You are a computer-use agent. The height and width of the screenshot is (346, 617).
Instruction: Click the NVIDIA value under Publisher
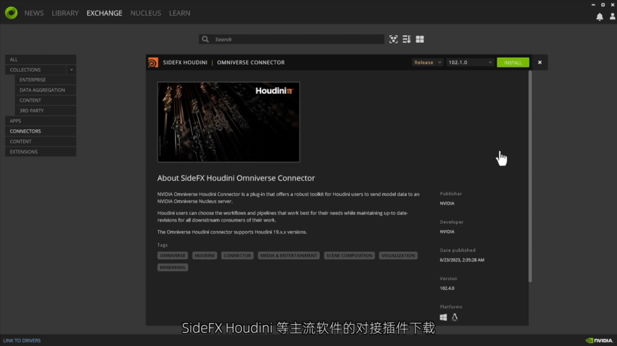[x=447, y=203]
